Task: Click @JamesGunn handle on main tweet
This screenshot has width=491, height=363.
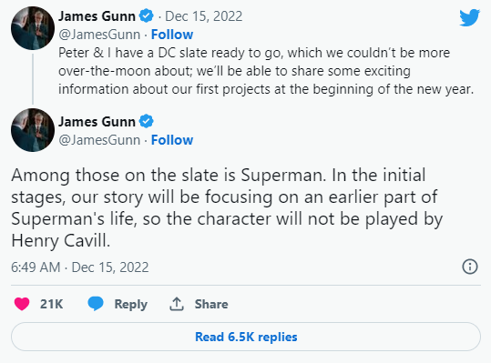Action: (x=99, y=140)
